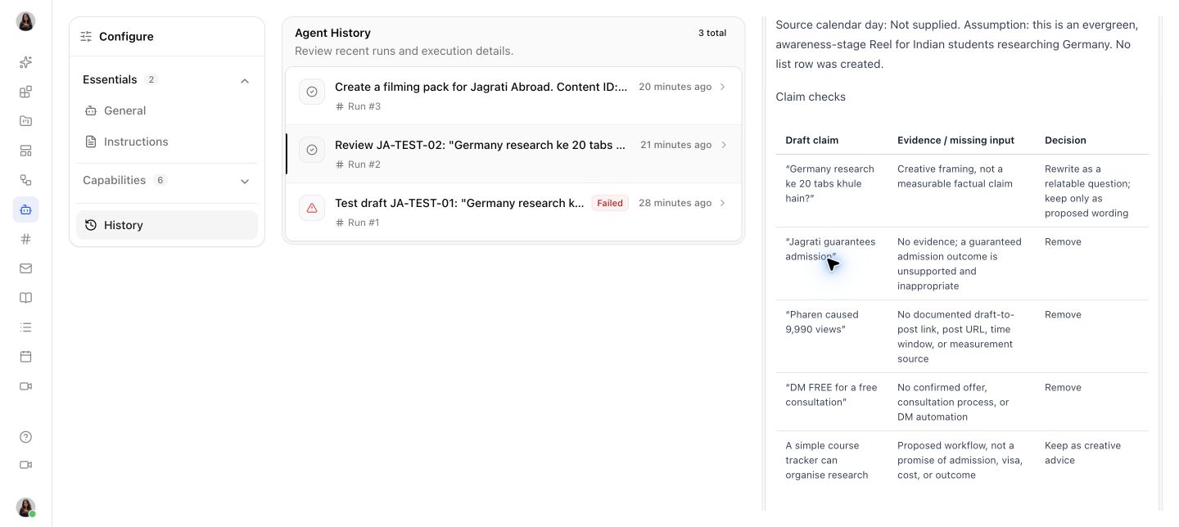
Task: Open Run #2 details via its chevron
Action: point(722,145)
